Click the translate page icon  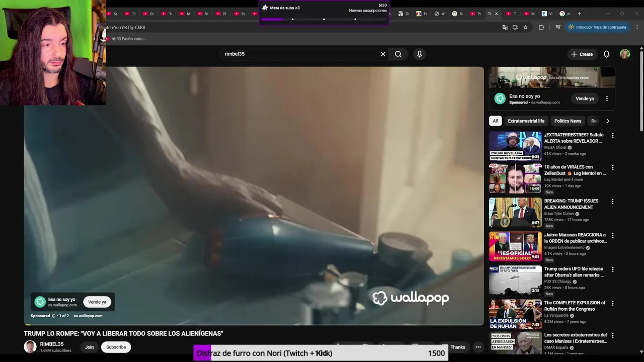(x=505, y=27)
